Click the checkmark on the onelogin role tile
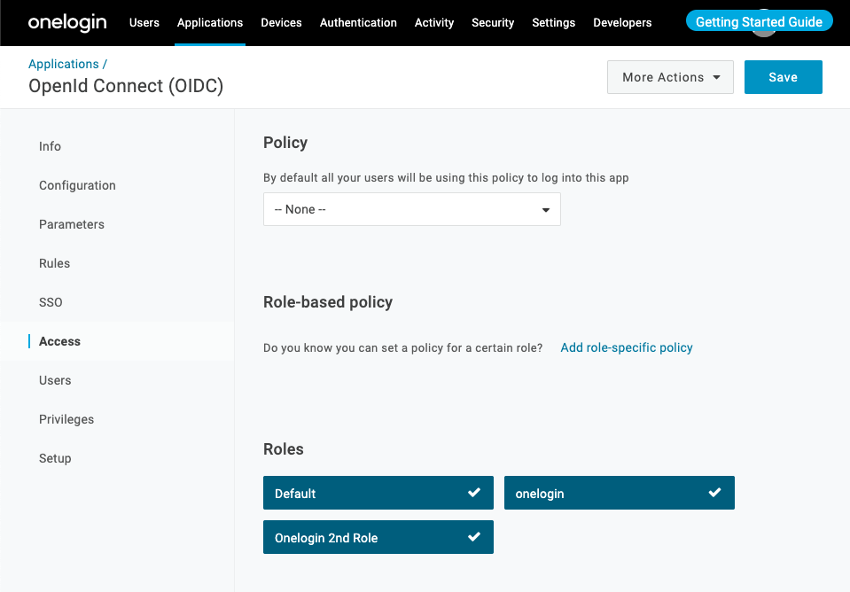850x592 pixels. [x=715, y=493]
